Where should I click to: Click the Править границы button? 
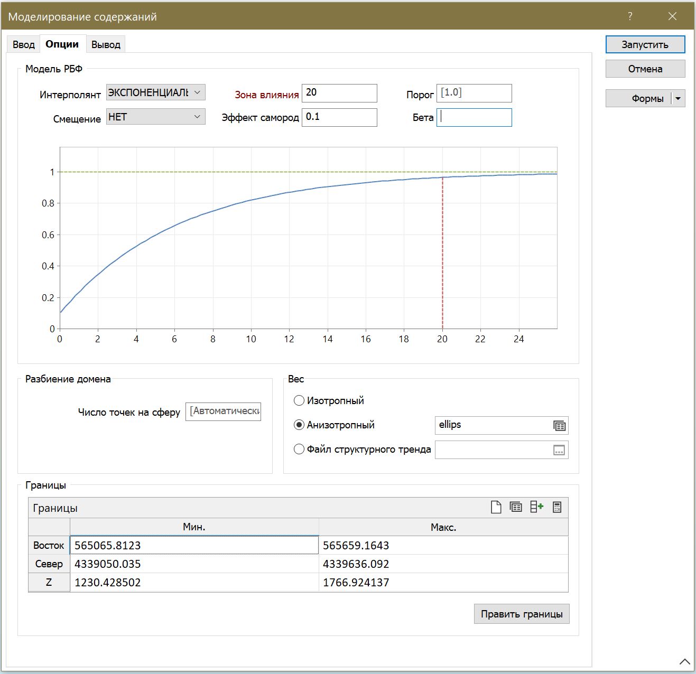tap(521, 614)
